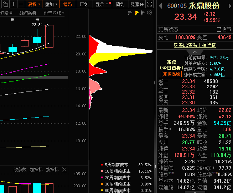Click the plus zoom-in icon

14,4
